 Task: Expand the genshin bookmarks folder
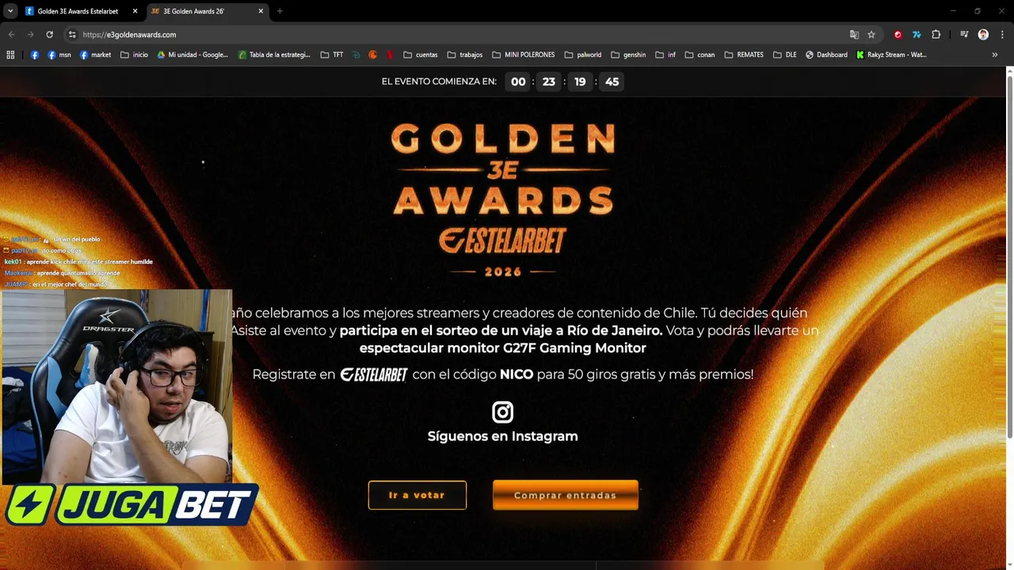628,55
